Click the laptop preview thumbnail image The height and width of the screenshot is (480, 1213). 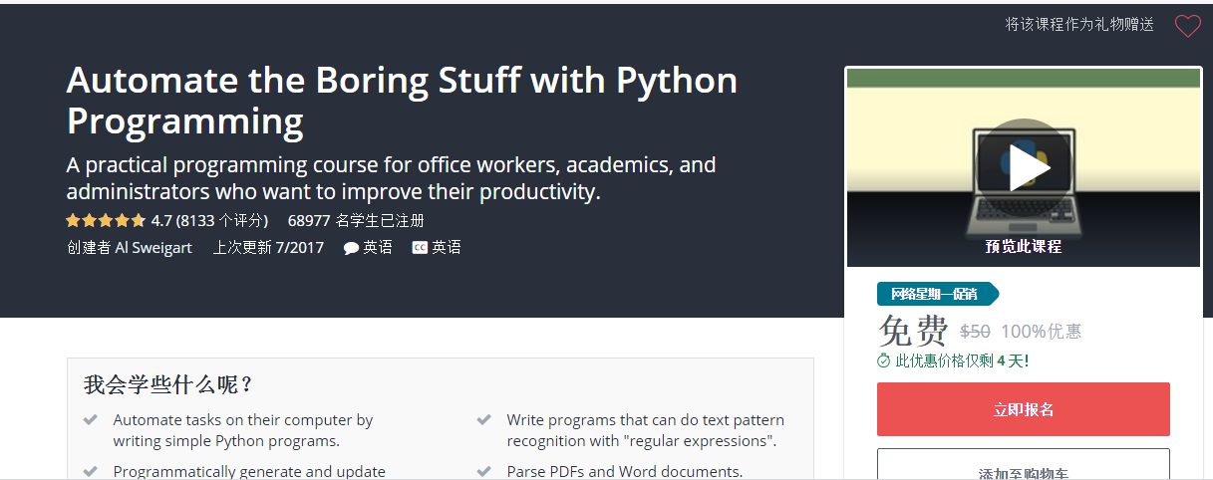1024,167
